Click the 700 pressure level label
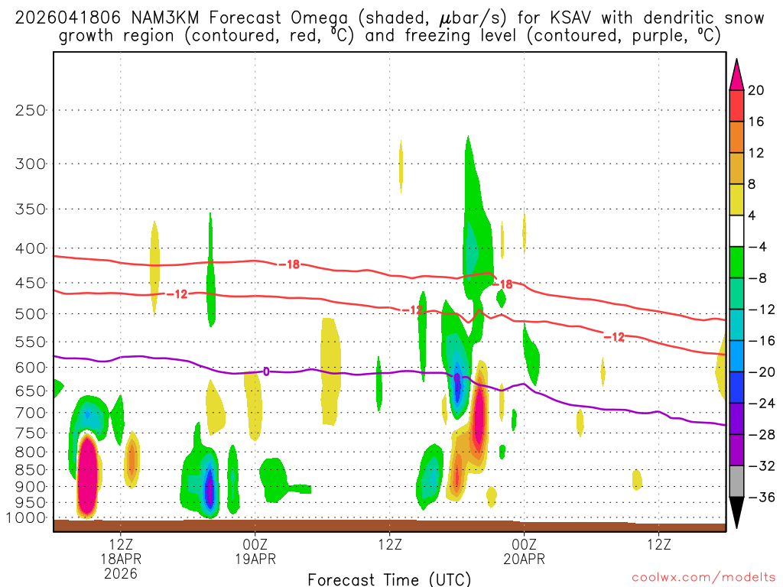 [31, 413]
